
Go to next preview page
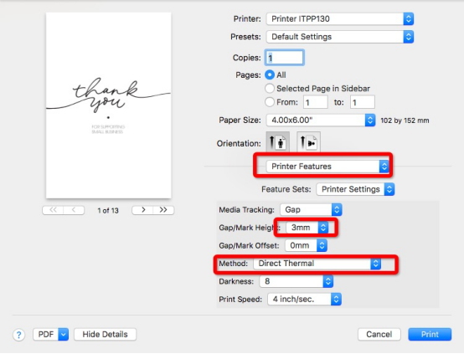pyautogui.click(x=143, y=210)
